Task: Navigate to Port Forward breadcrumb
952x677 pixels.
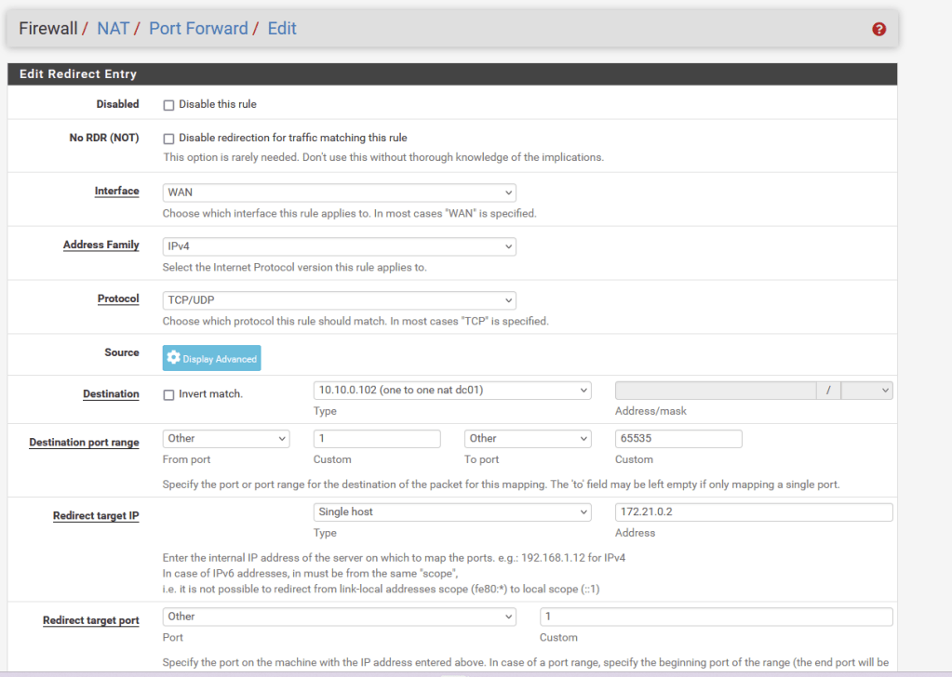Action: click(198, 29)
